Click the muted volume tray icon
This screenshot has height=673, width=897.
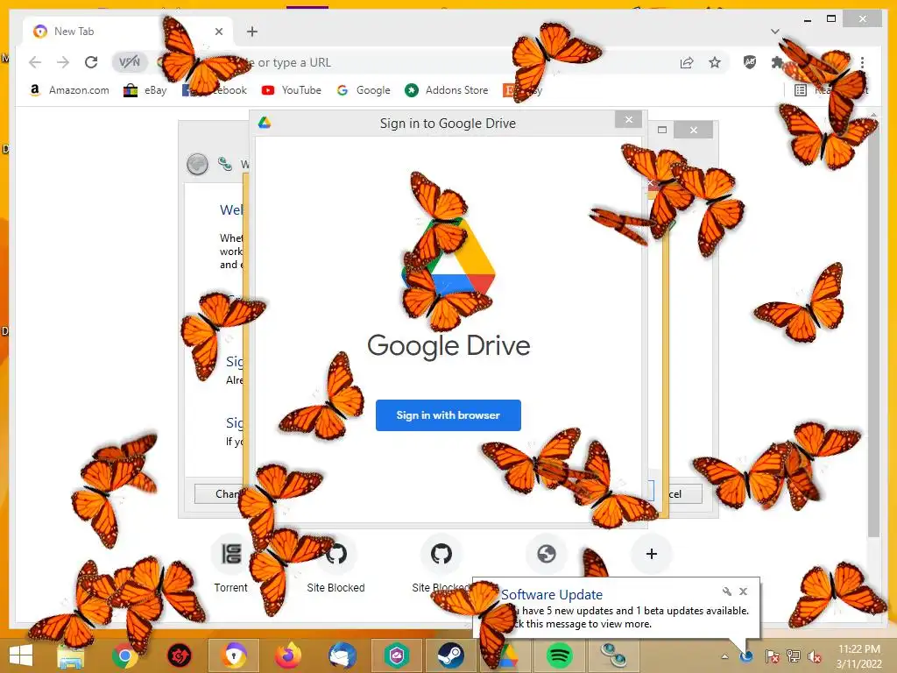814,656
